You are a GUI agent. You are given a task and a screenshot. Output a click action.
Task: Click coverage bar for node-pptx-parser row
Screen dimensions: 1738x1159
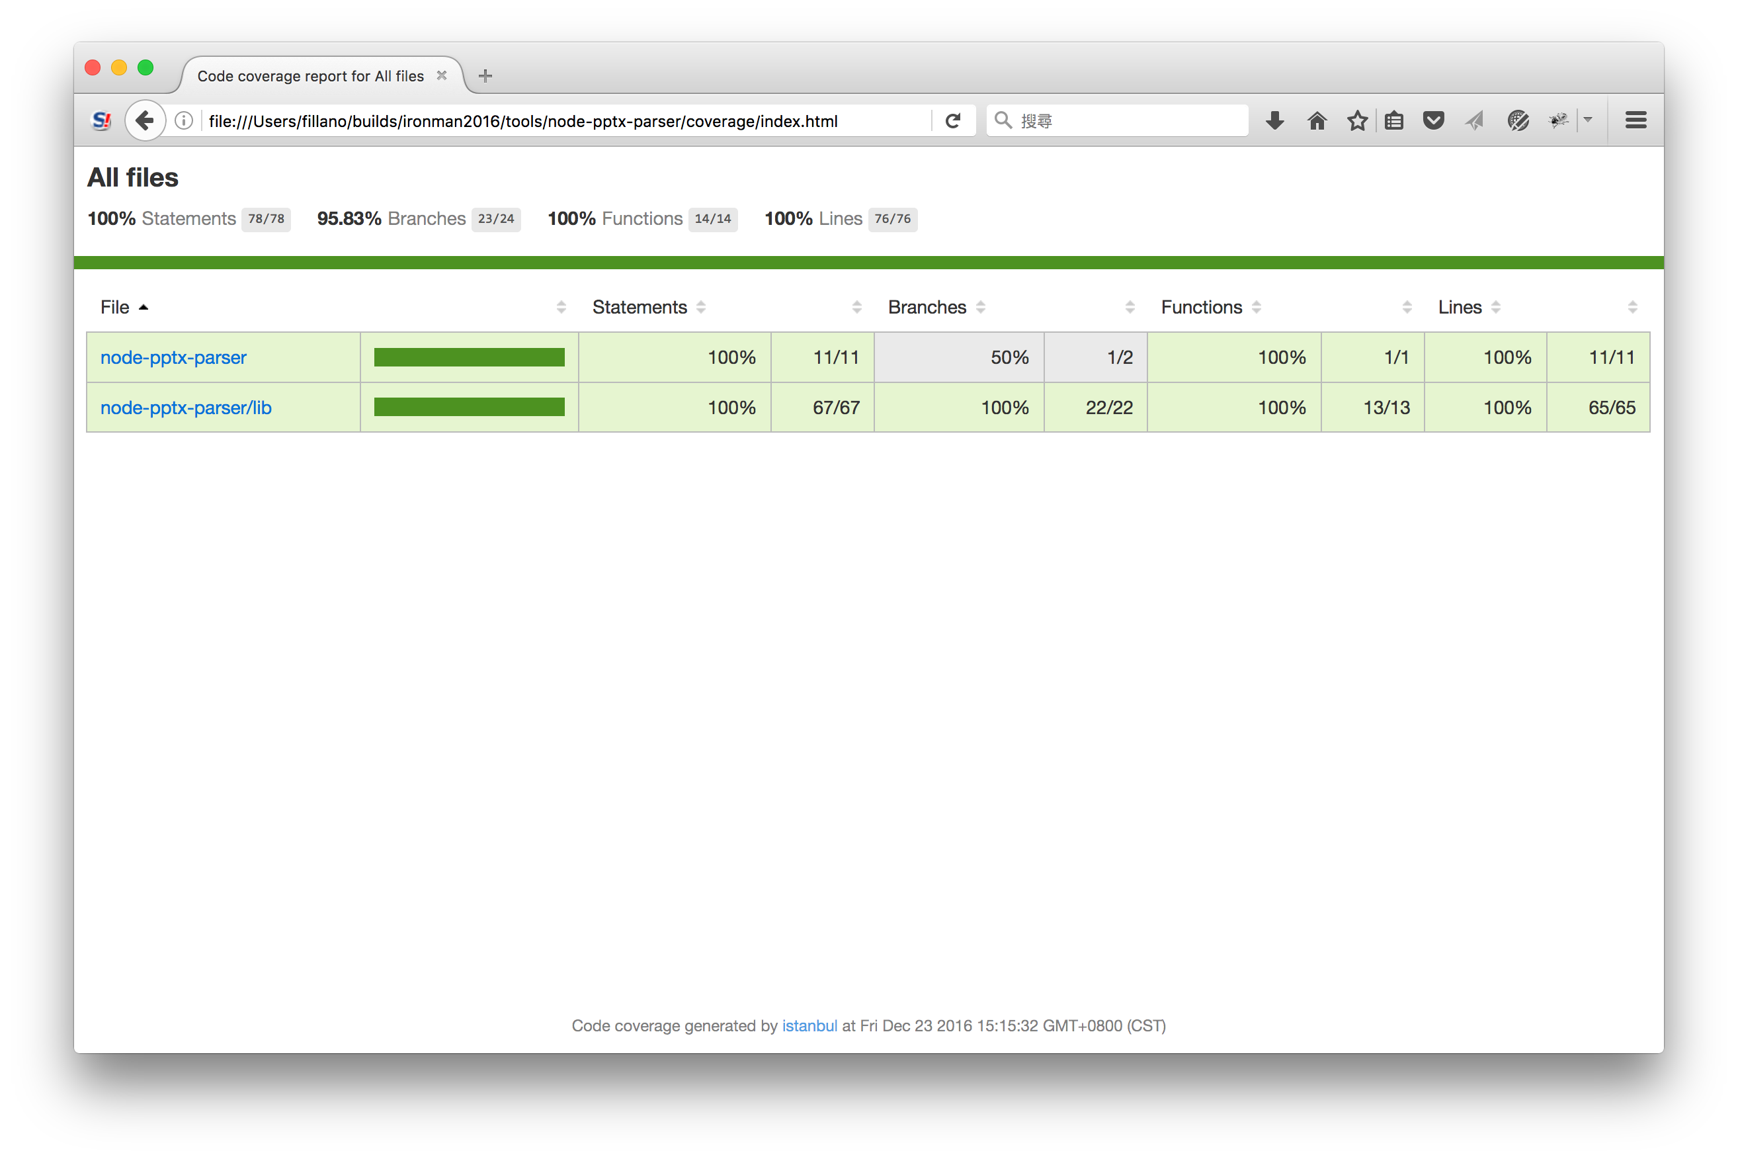click(470, 357)
